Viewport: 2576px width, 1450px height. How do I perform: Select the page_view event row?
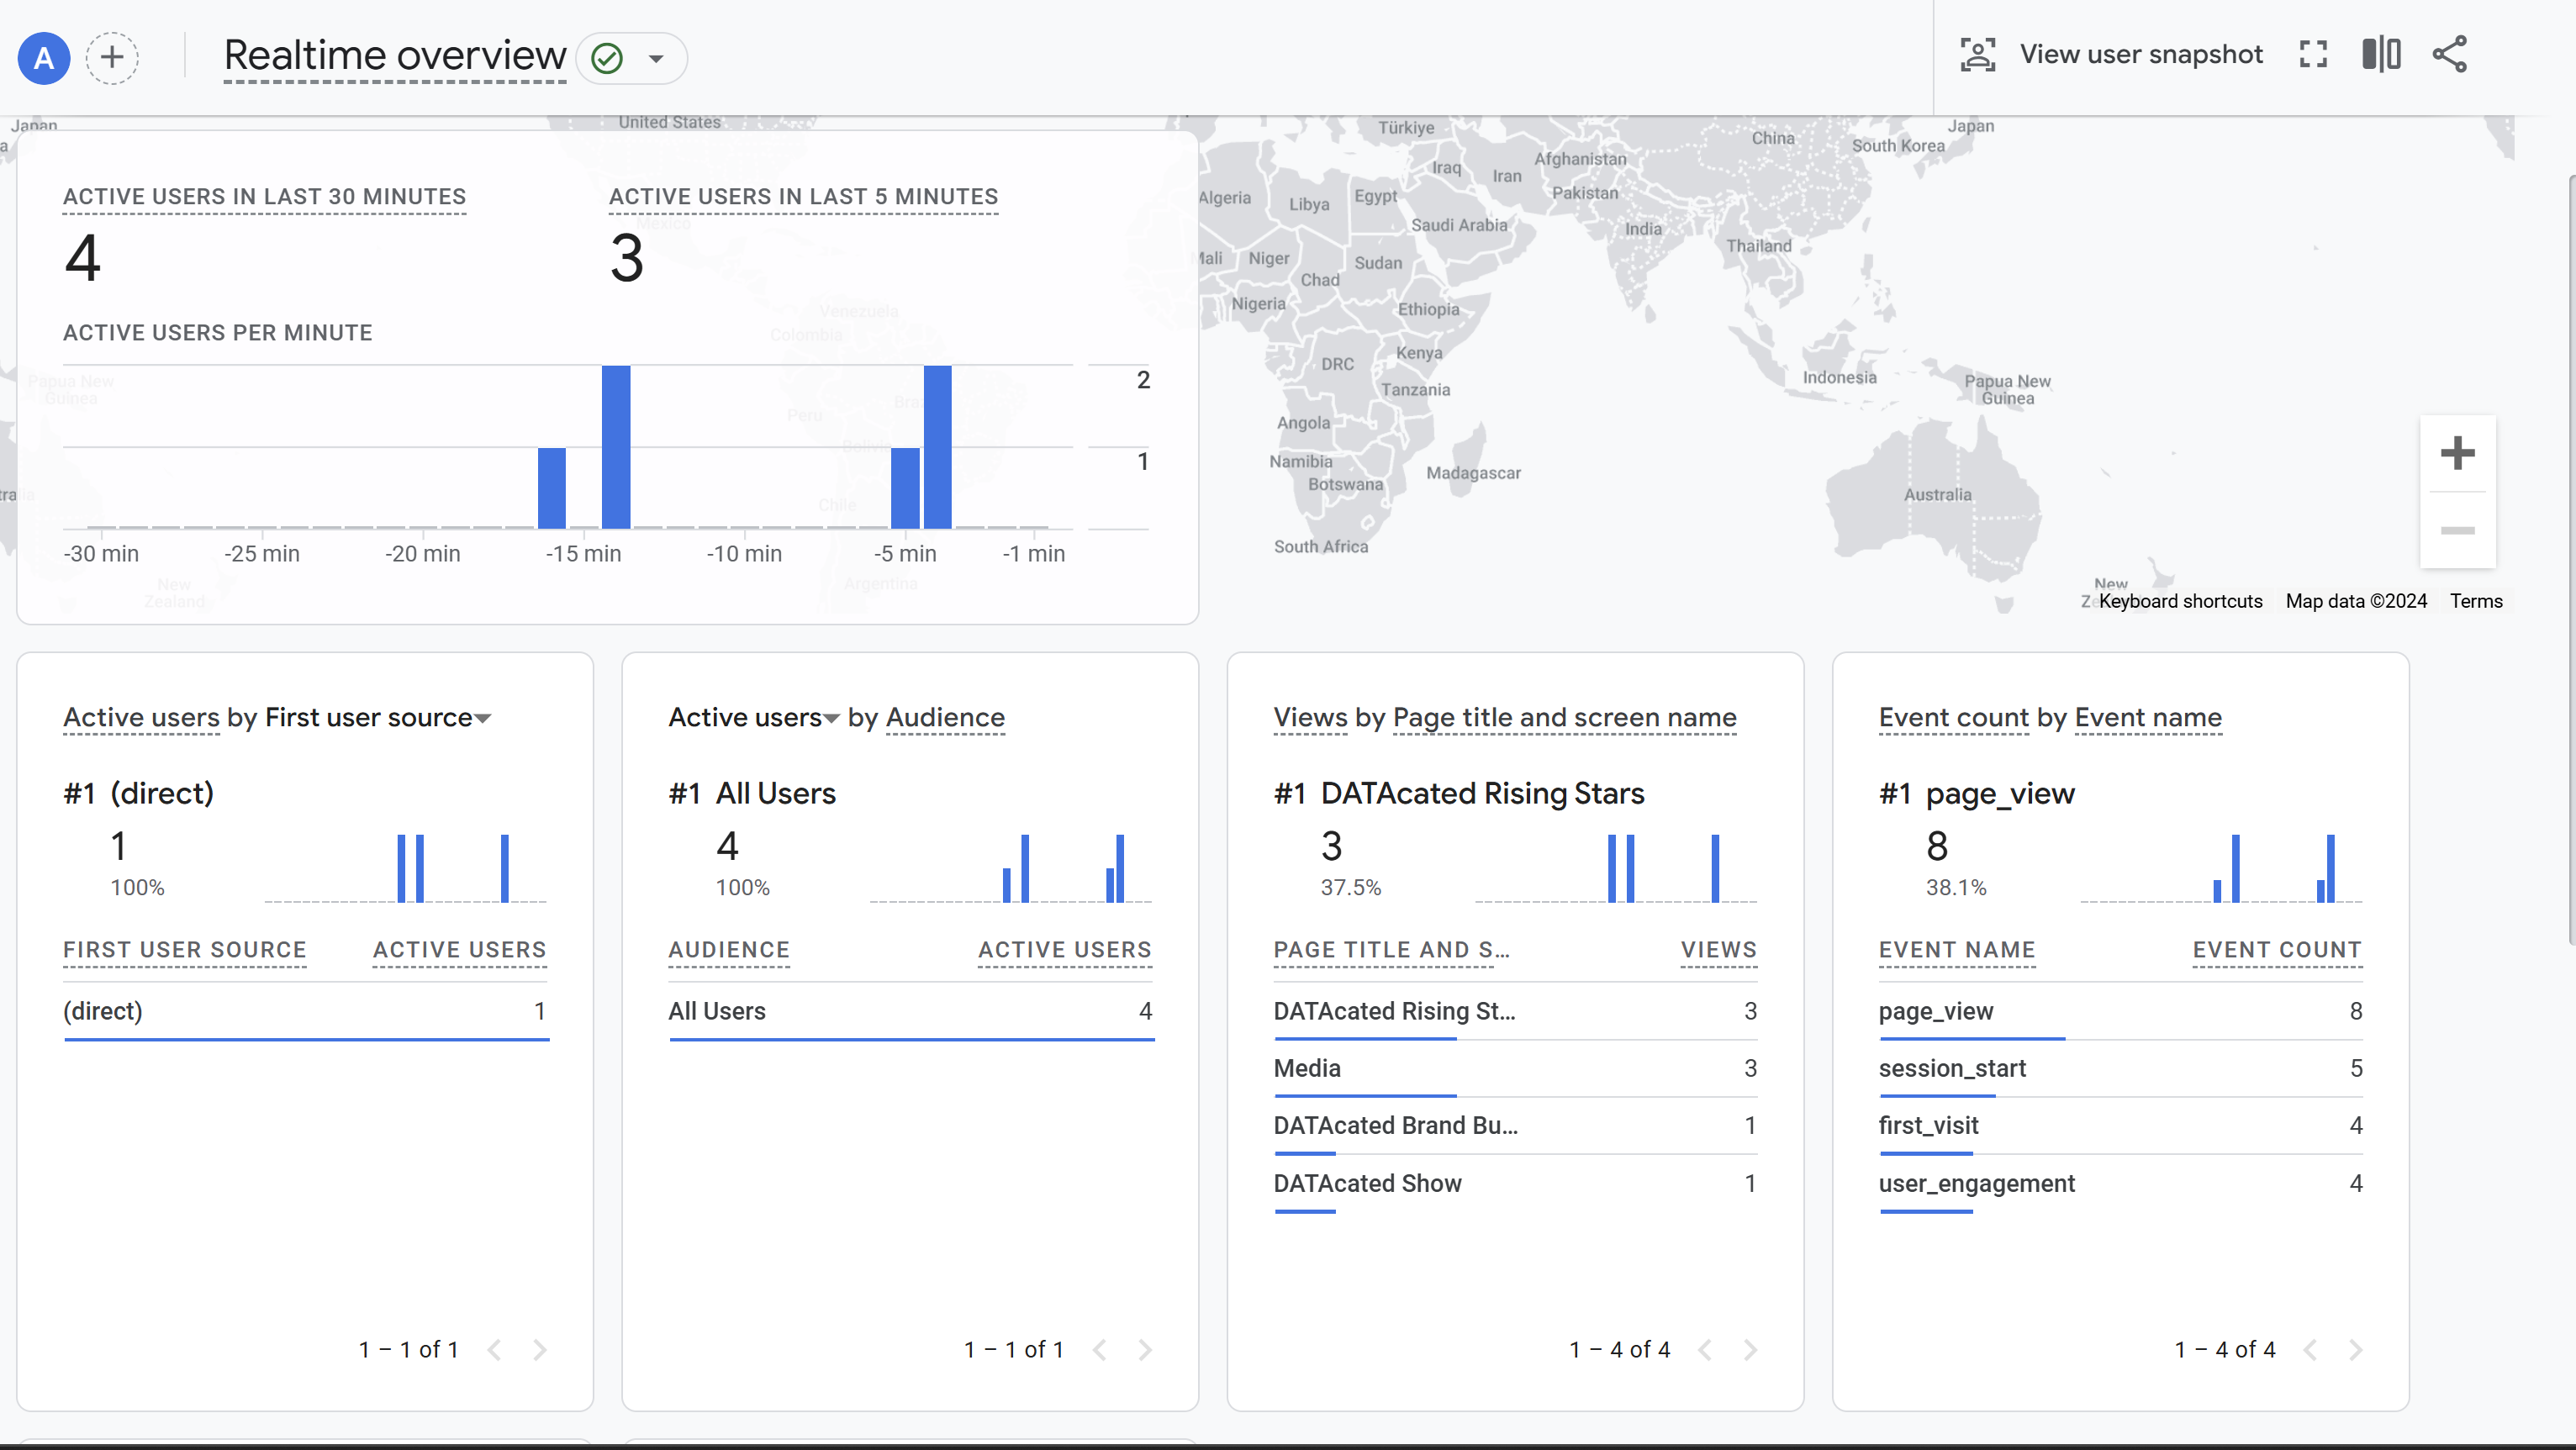click(1936, 1011)
